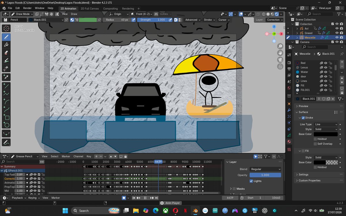Click the stroke Base Color black swatch
346x216 pixels.
point(326,134)
